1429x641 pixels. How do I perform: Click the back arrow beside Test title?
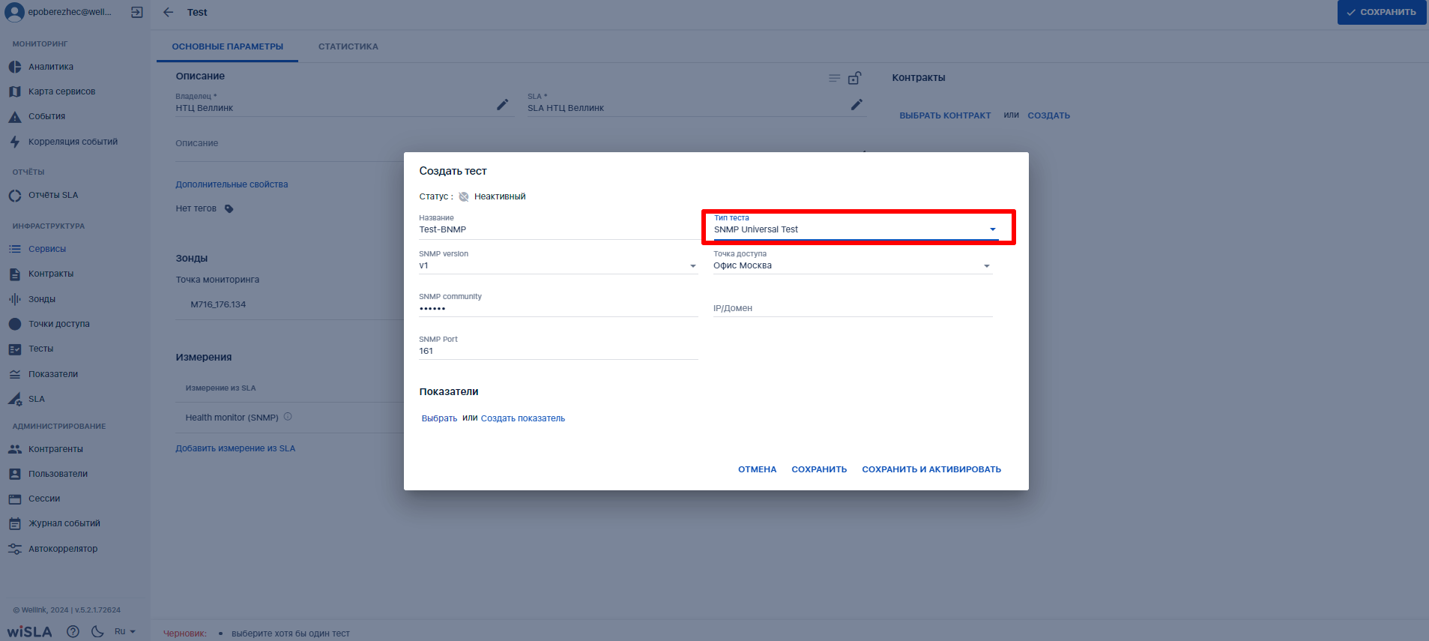pos(169,12)
